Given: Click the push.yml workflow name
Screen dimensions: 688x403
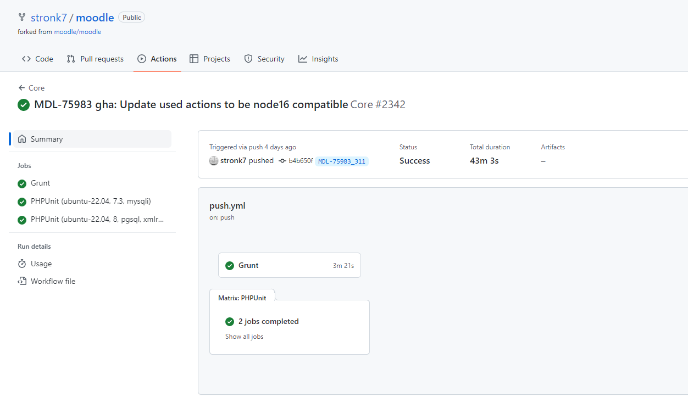Looking at the screenshot, I should 228,206.
